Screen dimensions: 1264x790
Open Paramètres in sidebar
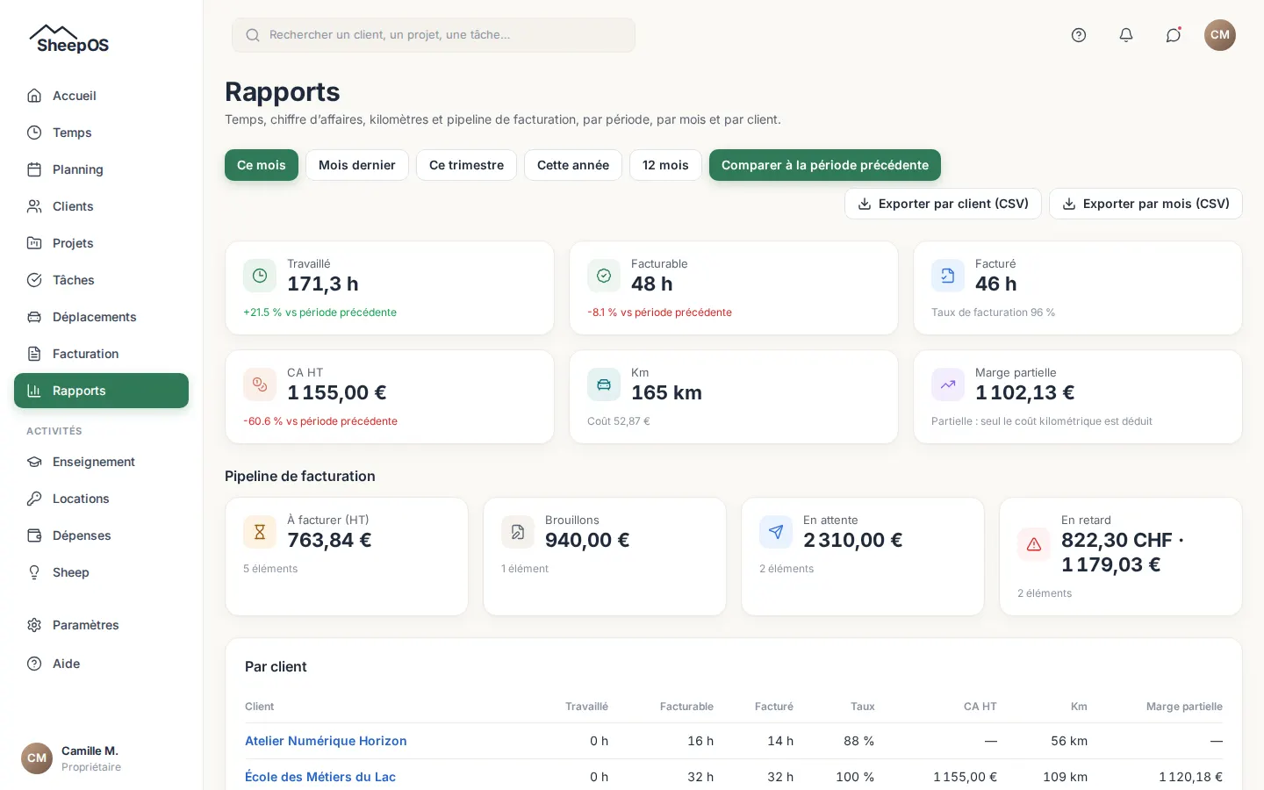coord(101,625)
